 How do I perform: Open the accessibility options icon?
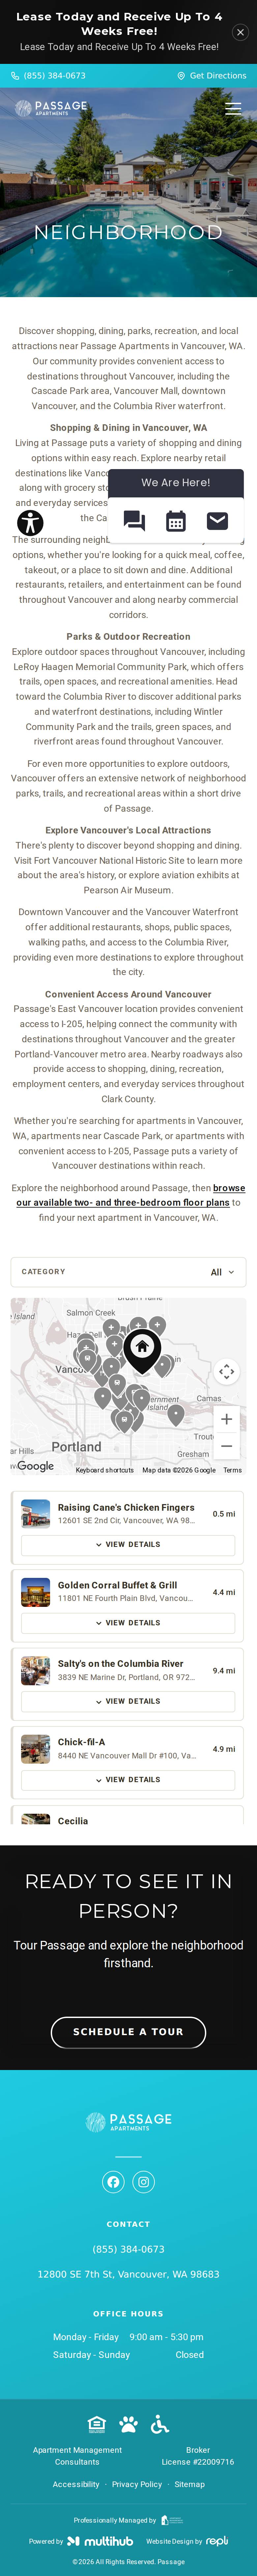pyautogui.click(x=30, y=522)
